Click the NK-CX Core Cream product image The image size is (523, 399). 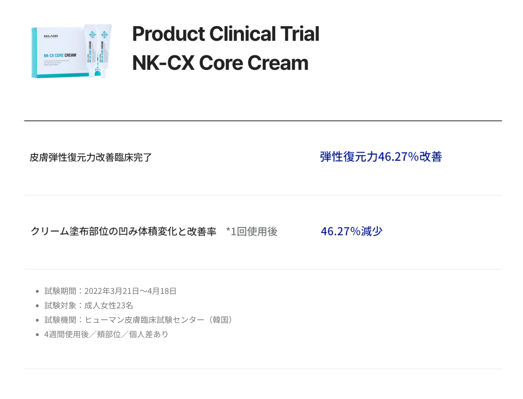tap(72, 51)
